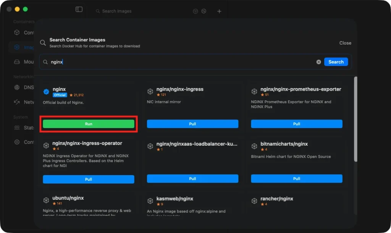Pull the nginx/nginx-ingress-operator image

click(89, 179)
